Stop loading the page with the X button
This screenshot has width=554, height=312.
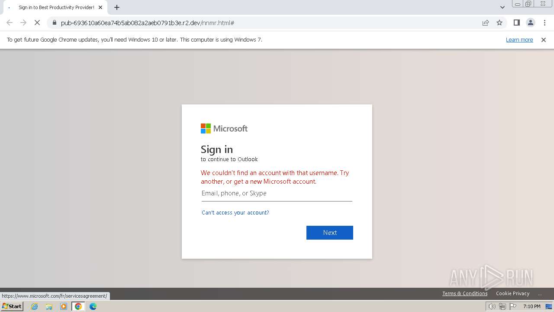37,23
